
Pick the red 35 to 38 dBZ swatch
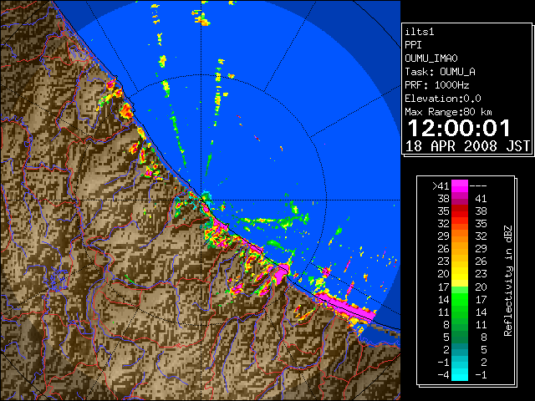(x=460, y=211)
